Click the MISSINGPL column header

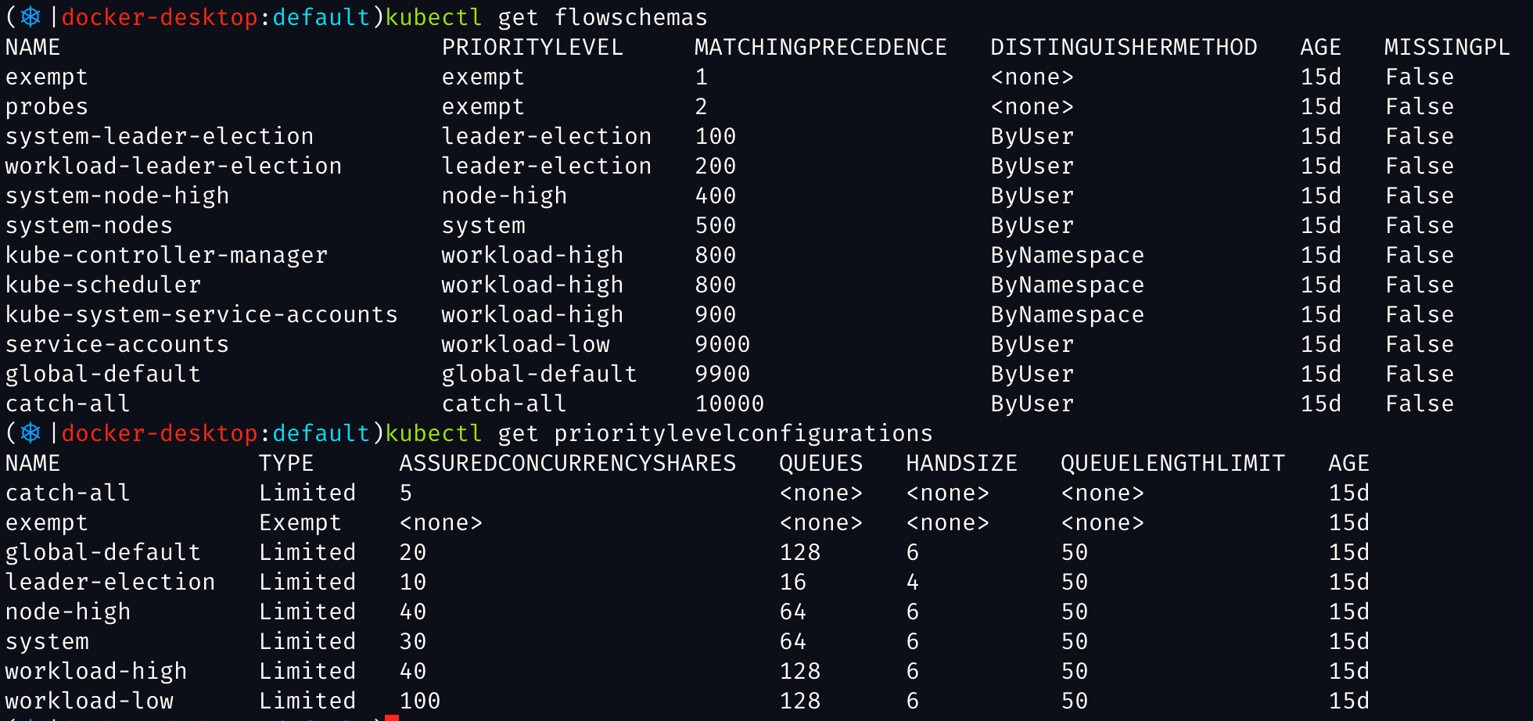coord(1447,47)
